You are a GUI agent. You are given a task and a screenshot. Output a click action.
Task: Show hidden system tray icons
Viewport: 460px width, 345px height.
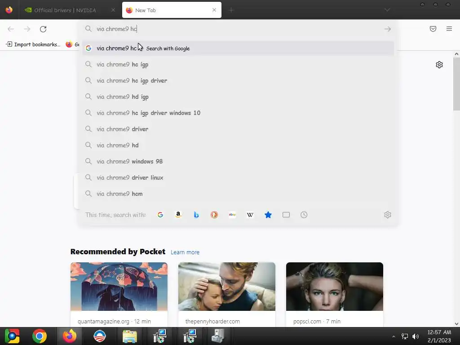394,336
